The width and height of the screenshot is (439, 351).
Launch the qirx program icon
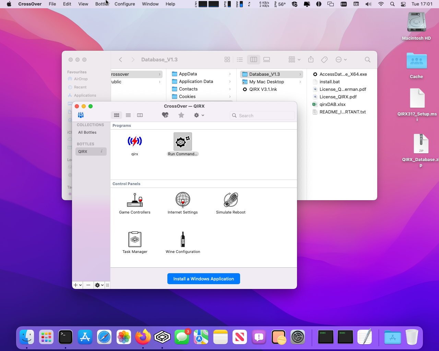point(135,141)
